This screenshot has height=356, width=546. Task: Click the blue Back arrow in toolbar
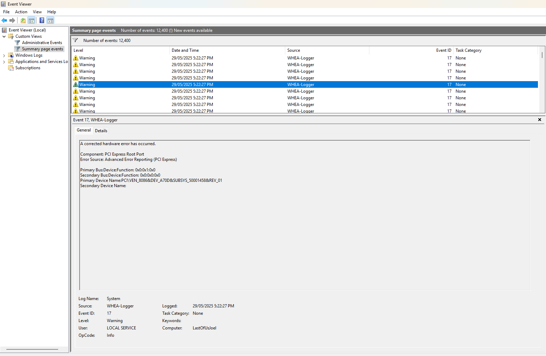4,20
